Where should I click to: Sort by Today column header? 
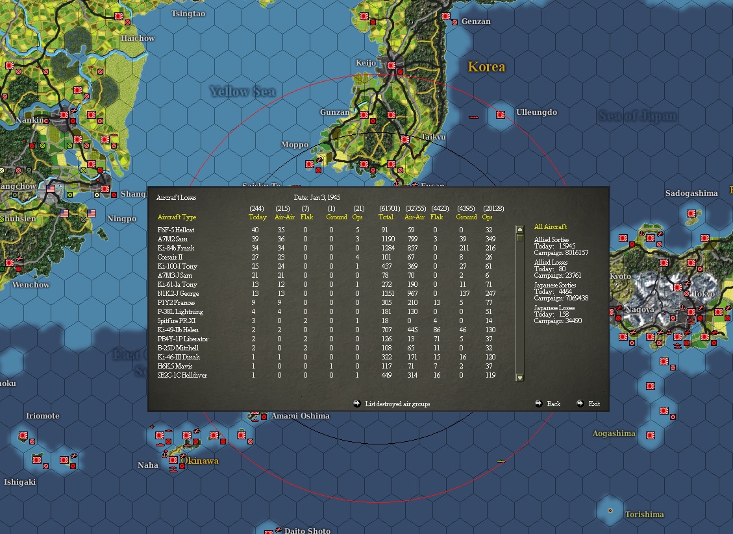point(257,217)
